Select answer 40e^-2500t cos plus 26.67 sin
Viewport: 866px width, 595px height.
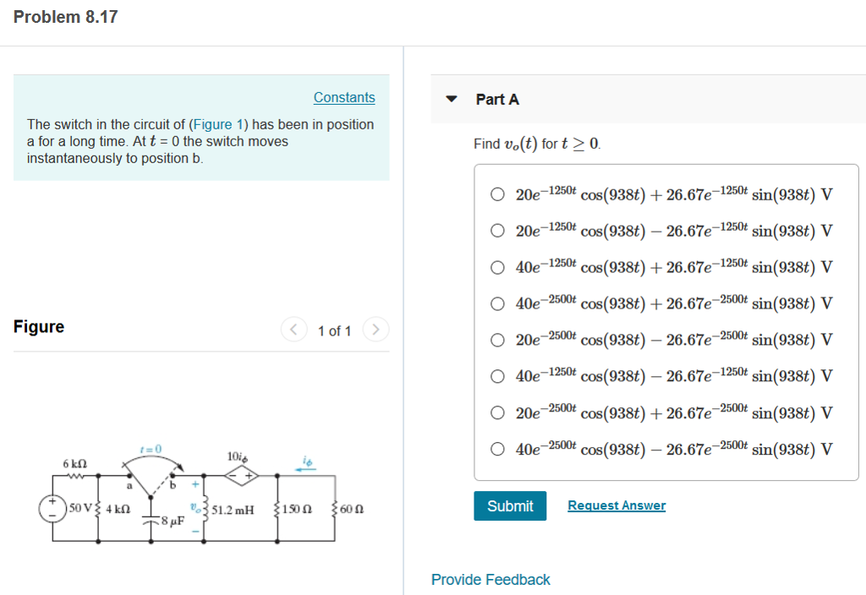(497, 303)
